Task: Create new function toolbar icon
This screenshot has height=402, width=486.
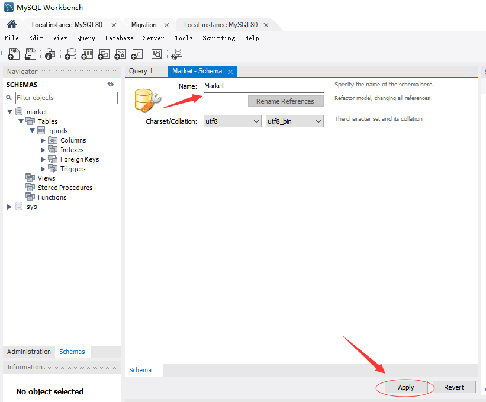Action: point(137,54)
